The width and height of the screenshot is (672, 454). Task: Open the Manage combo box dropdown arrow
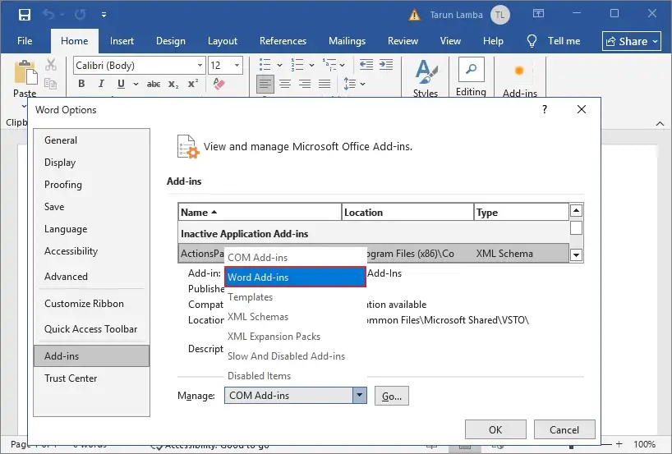click(x=360, y=396)
